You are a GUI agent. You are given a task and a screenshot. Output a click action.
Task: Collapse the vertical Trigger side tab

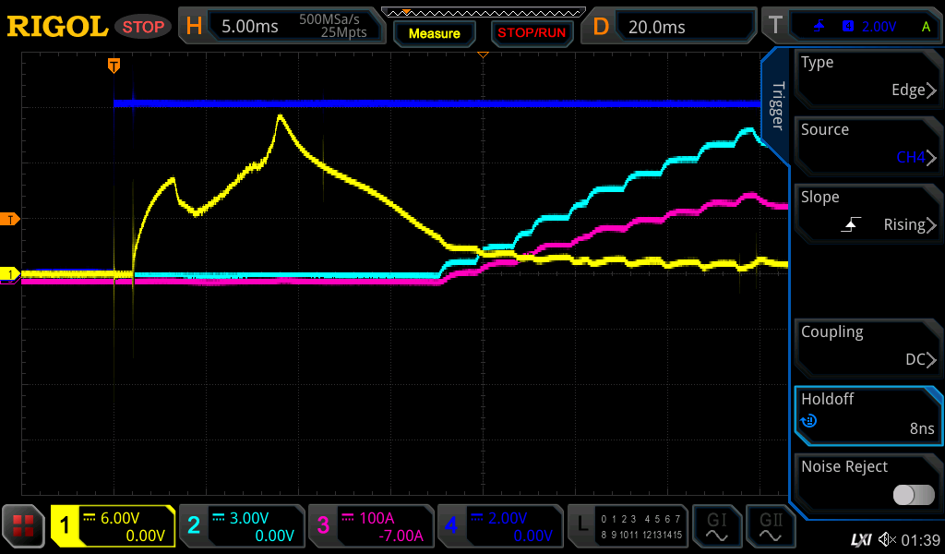click(776, 106)
